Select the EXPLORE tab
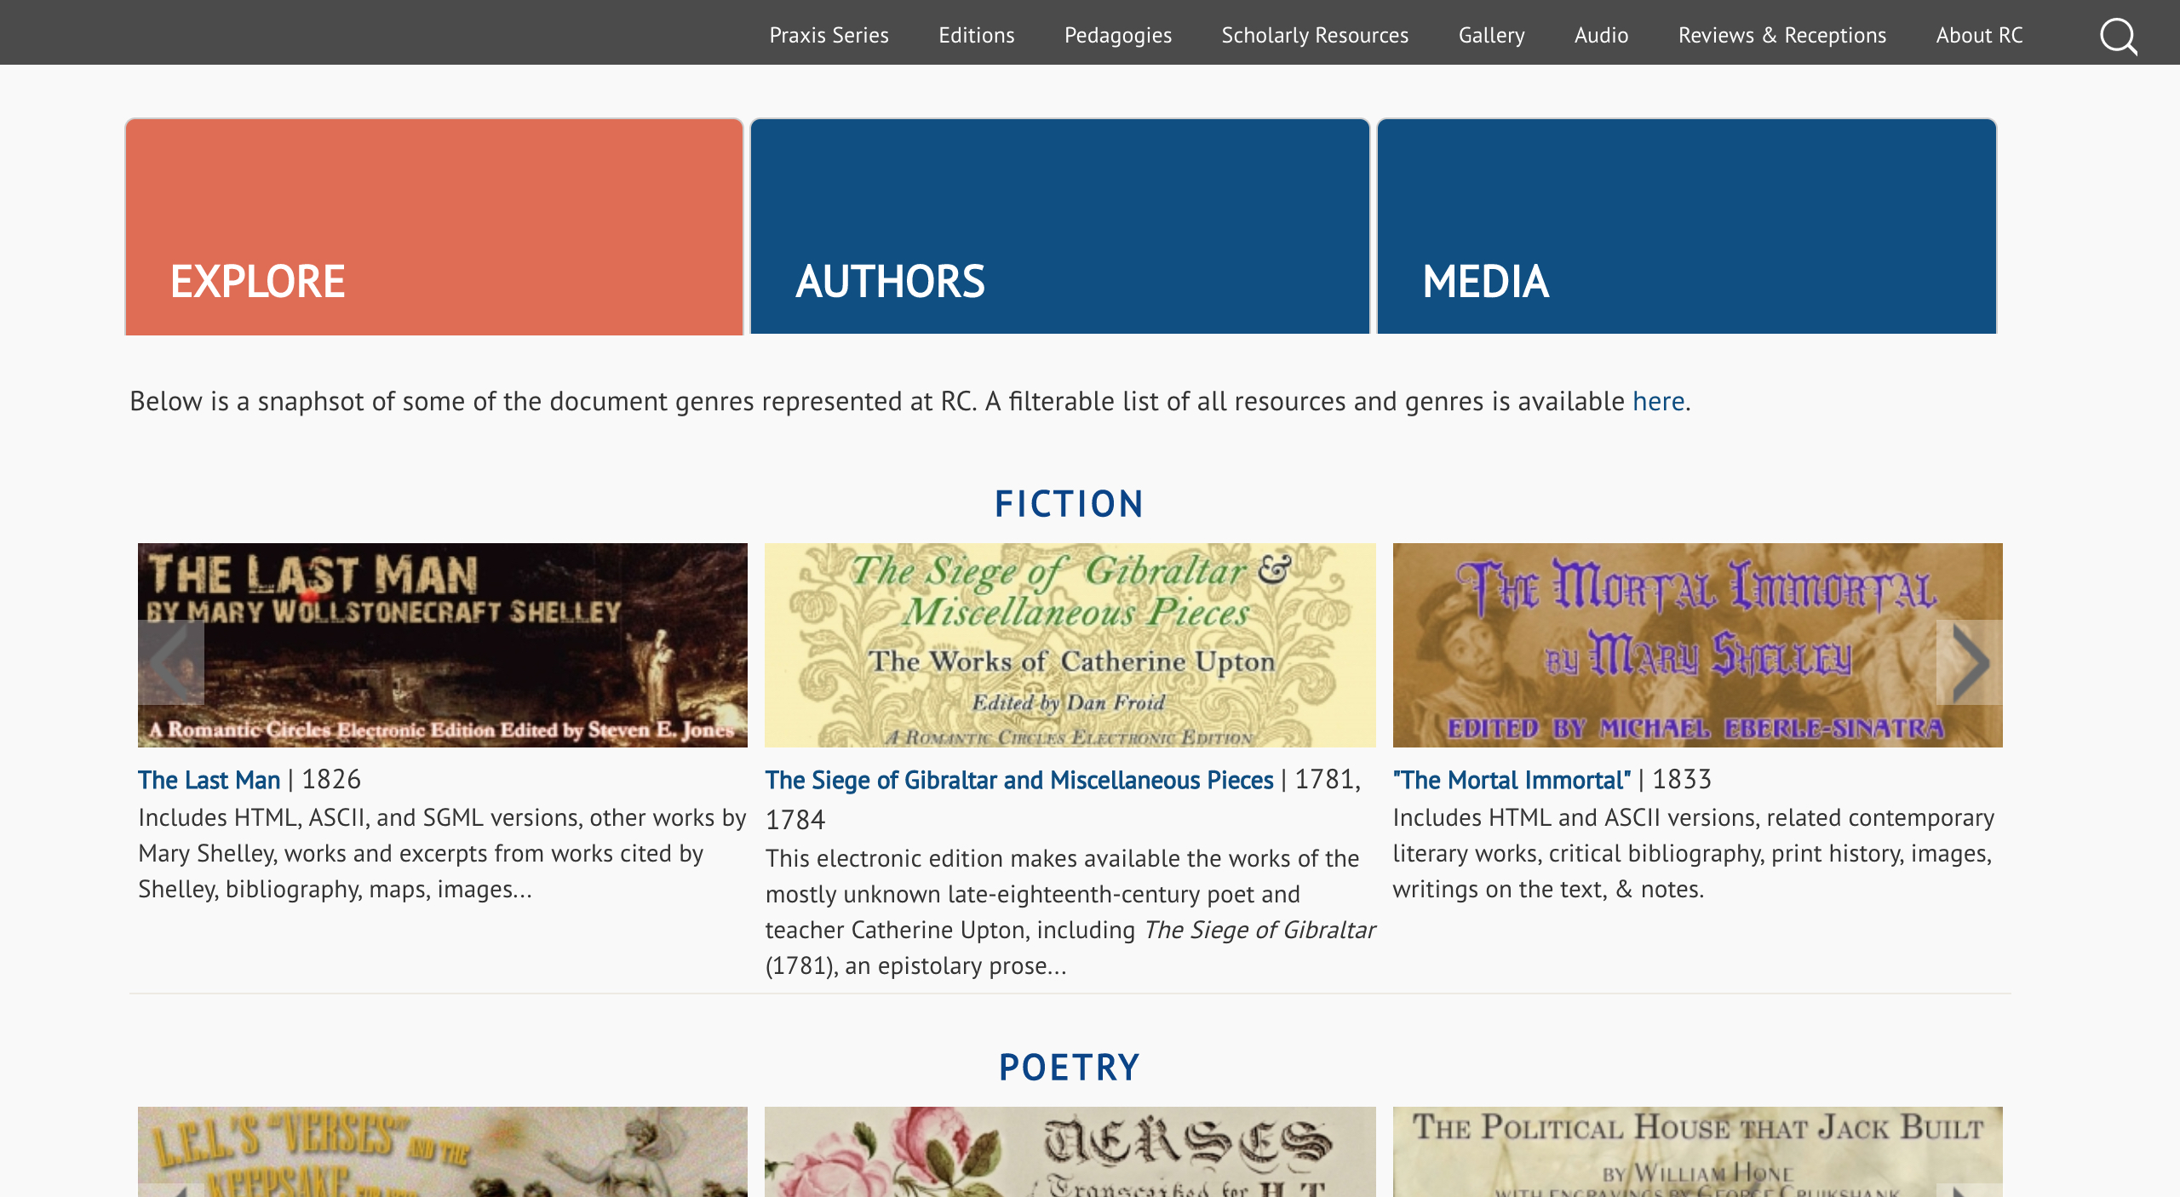Screen dimensions: 2180x1197 434,226
